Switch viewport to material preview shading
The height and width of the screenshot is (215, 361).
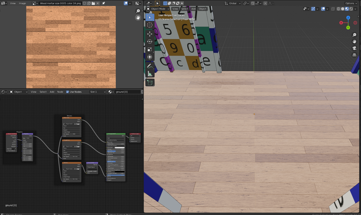coord(347,9)
